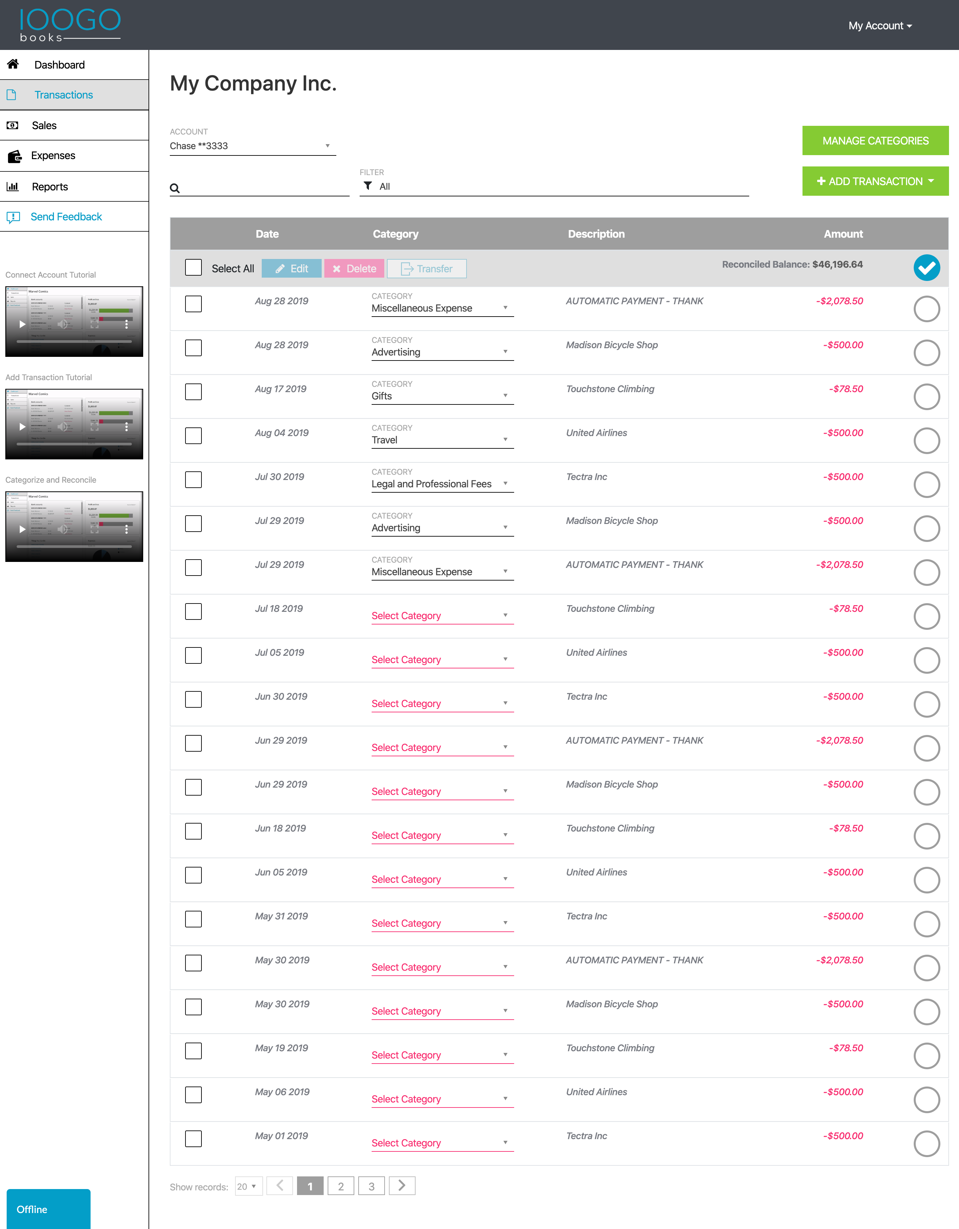Check the Jul 18 2019 row checkbox
959x1229 pixels.
[x=193, y=611]
